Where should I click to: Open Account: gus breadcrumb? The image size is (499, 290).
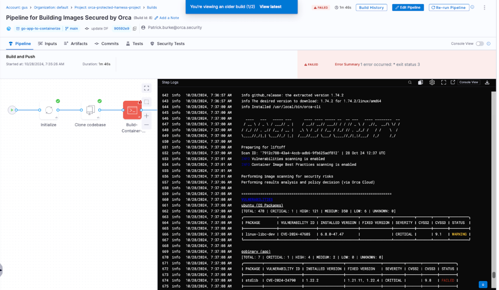[x=17, y=7]
